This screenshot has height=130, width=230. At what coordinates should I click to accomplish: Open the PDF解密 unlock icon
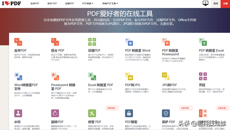pos(129,113)
